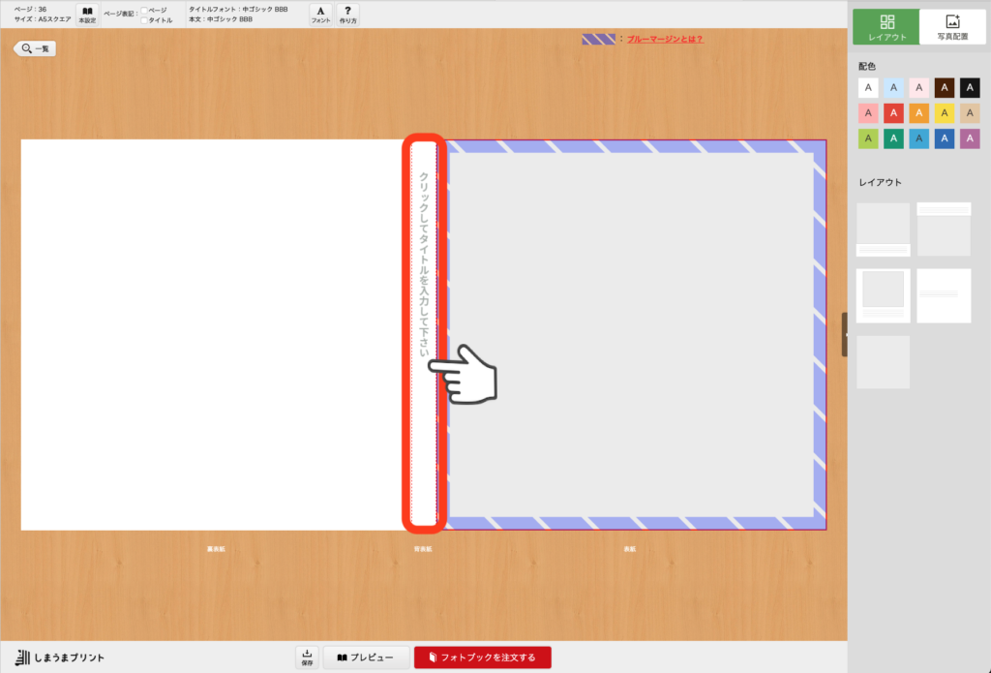Click the 保存 save icon
The image size is (991, 673).
(307, 658)
